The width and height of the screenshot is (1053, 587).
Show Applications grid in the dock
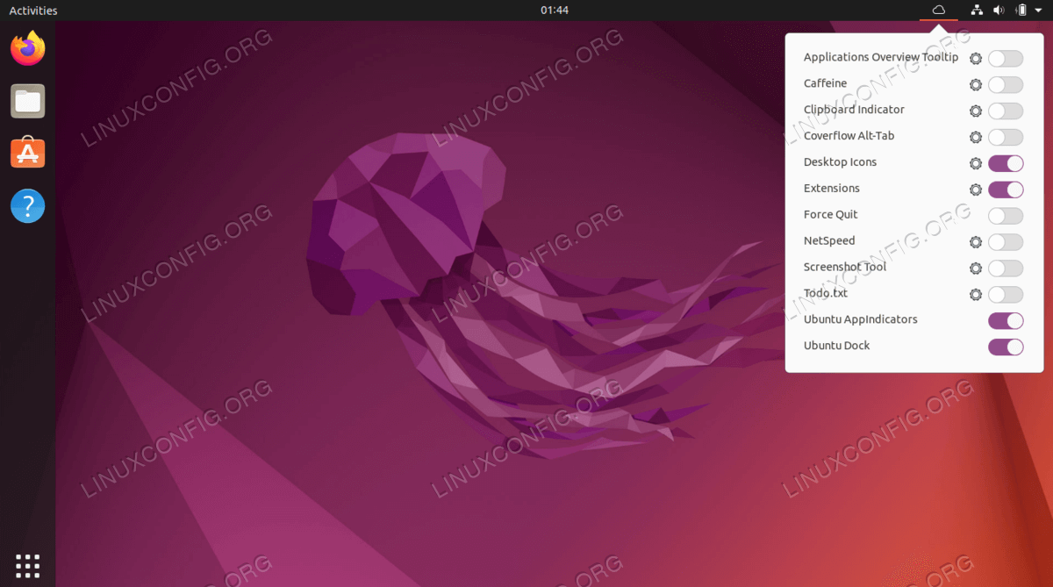pyautogui.click(x=28, y=566)
